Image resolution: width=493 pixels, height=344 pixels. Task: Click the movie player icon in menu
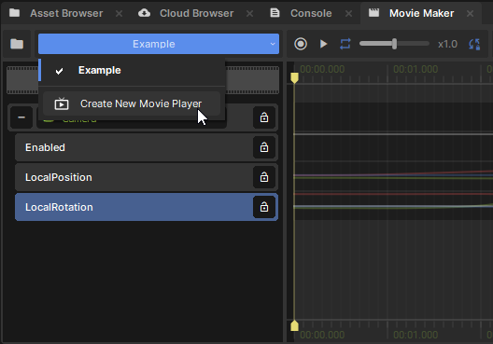click(x=62, y=103)
